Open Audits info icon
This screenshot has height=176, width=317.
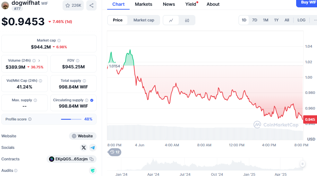coord(16,171)
